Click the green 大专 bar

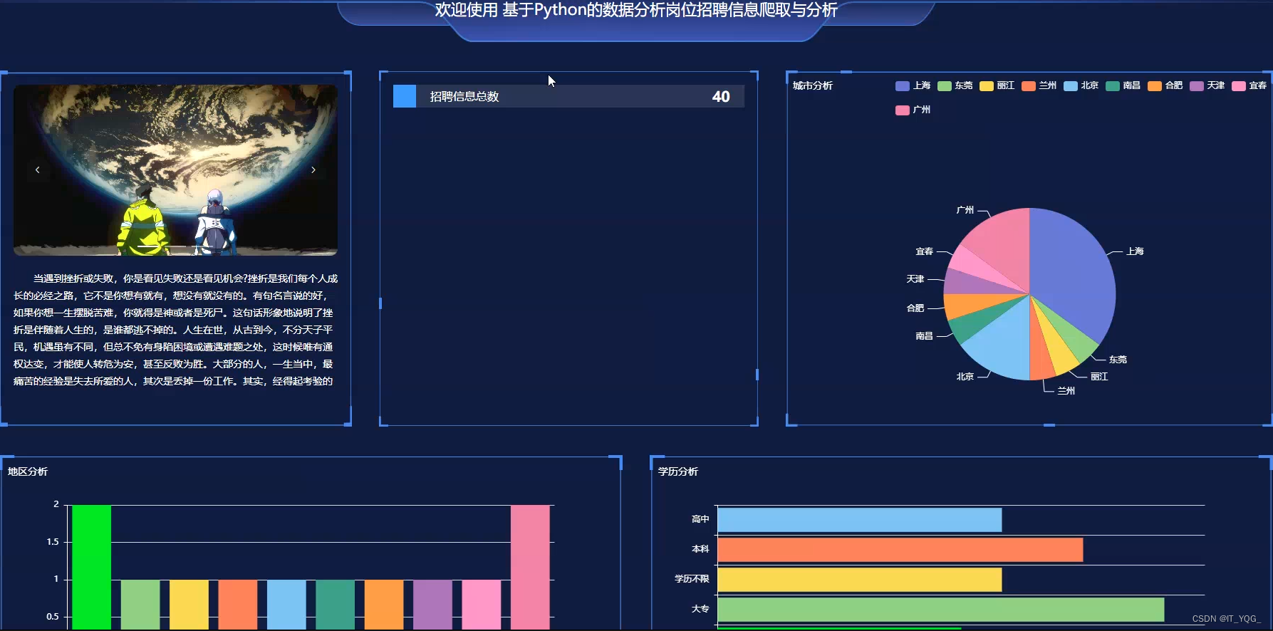pos(940,610)
